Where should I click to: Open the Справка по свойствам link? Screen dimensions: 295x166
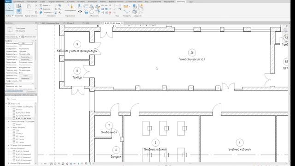coord(14,91)
